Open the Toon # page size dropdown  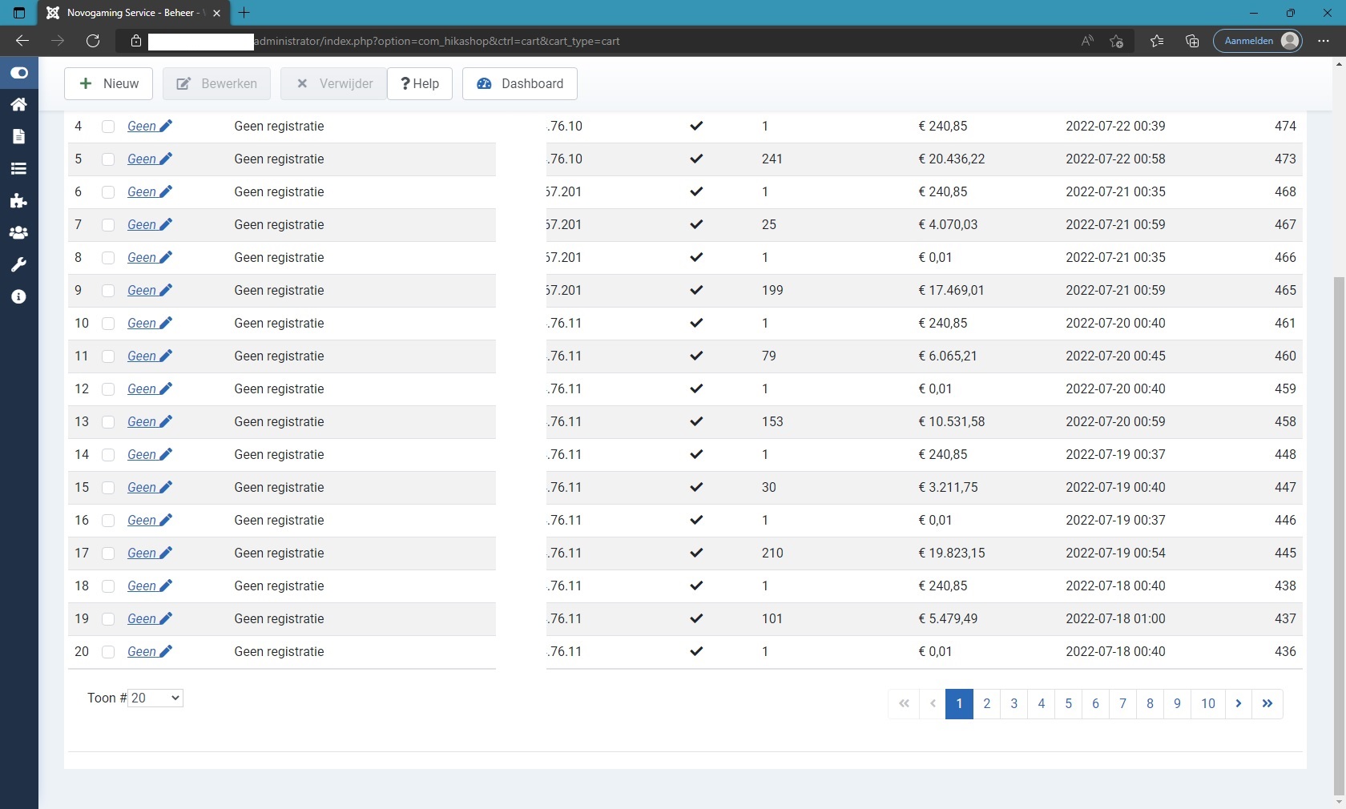[x=155, y=698]
